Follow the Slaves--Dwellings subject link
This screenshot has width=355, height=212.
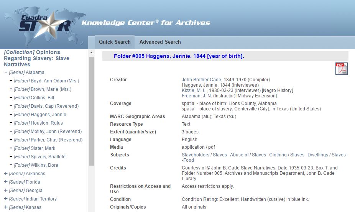309,155
